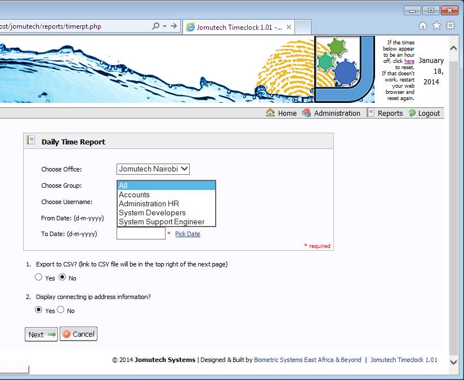Screen dimensions: 464x380
Task: Click the 'From Date: (d-m-yyyy)' label
Action: coord(73,218)
